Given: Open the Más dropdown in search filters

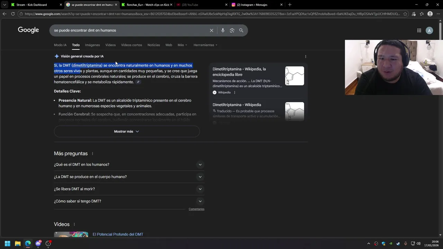Looking at the screenshot, I should click(x=182, y=45).
